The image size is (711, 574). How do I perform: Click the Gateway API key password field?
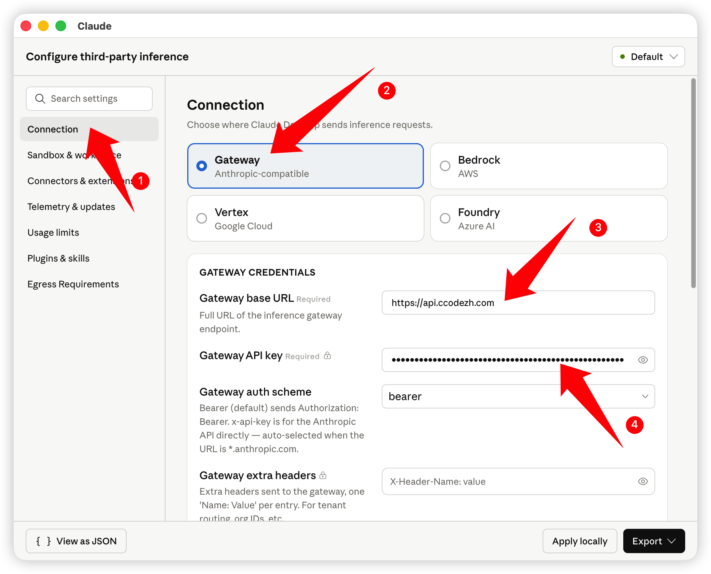point(518,360)
